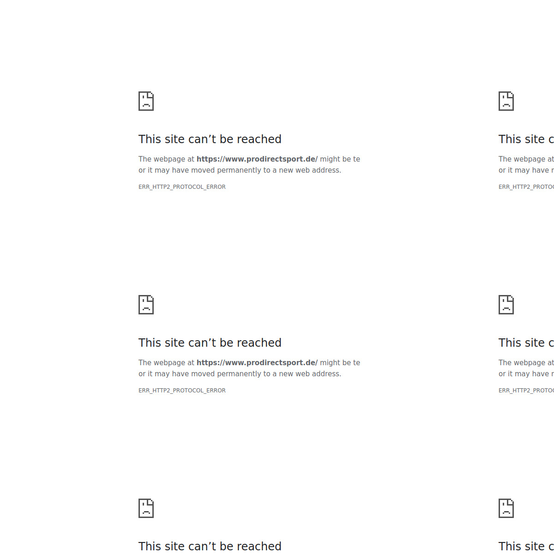Click the top-left "This site can't be reached" heading
The height and width of the screenshot is (554, 554).
tap(210, 139)
